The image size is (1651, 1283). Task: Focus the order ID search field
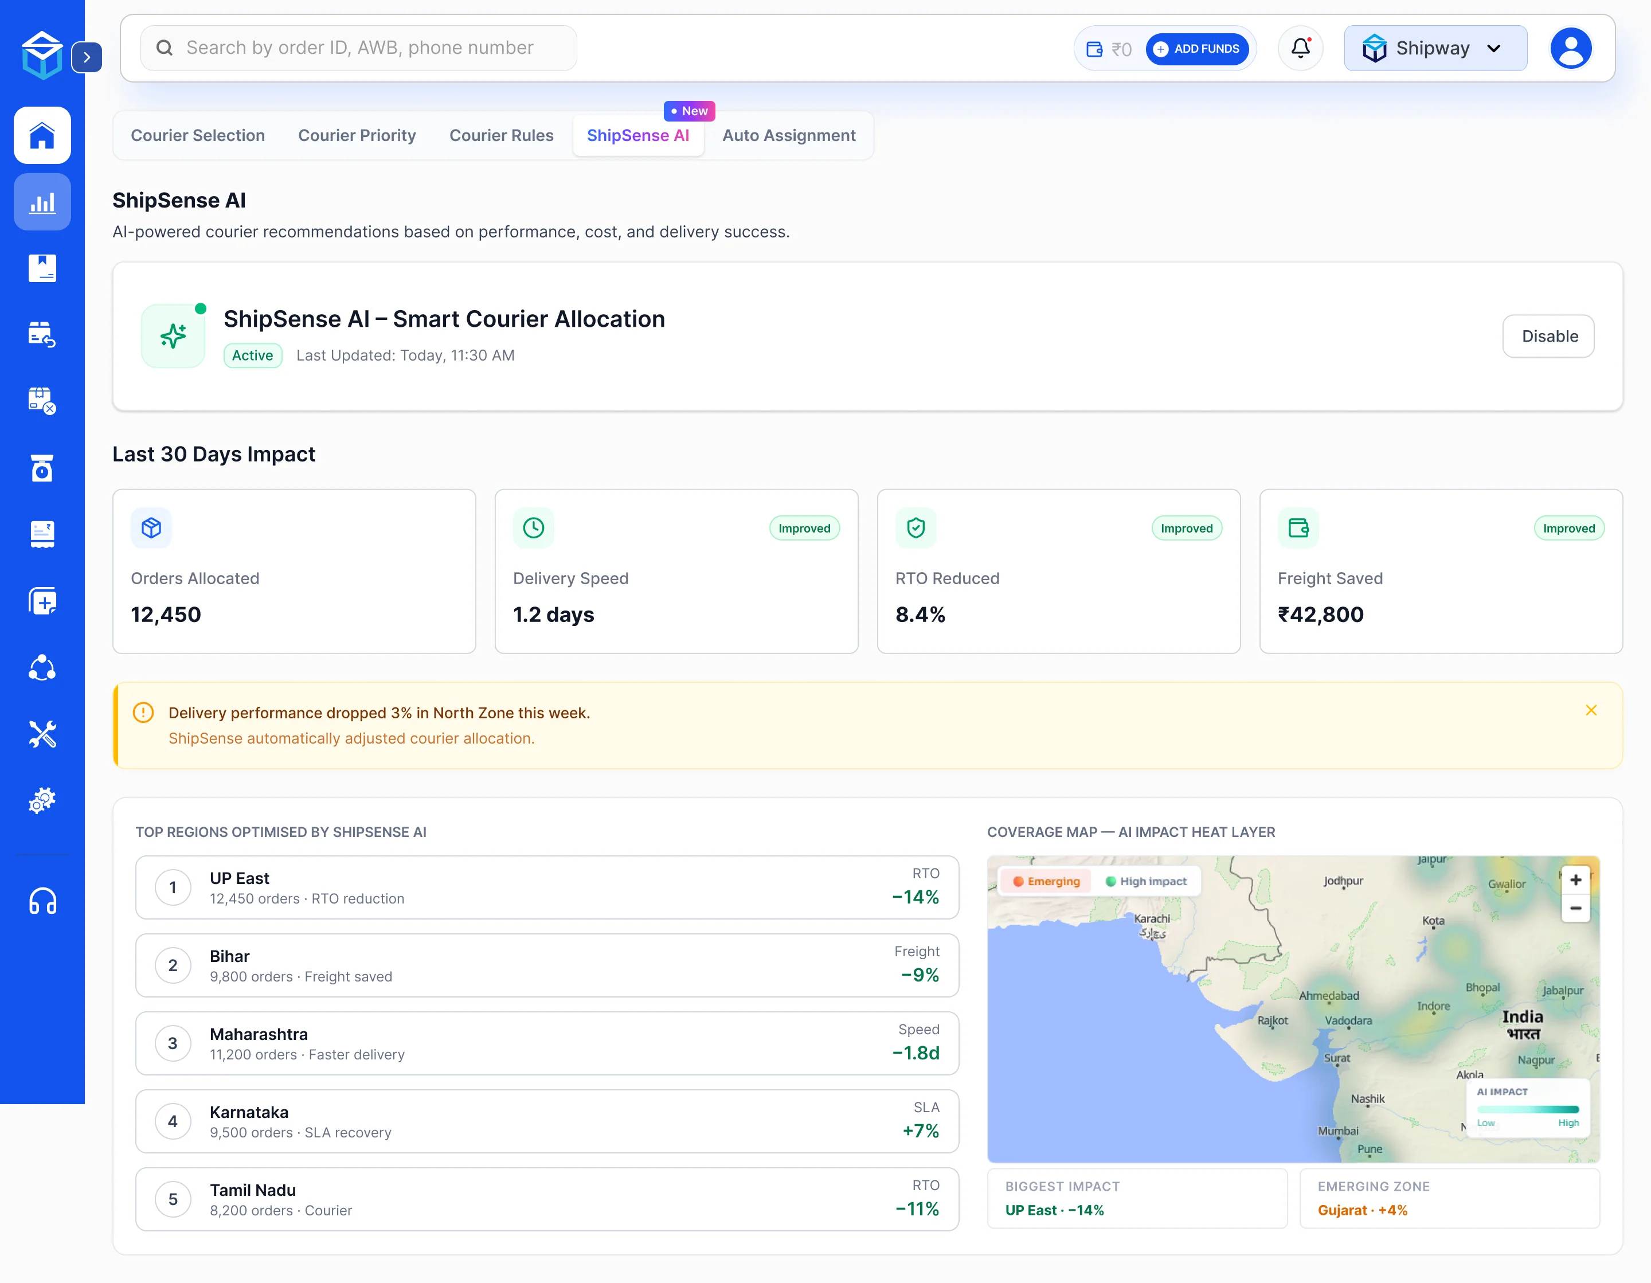click(358, 48)
